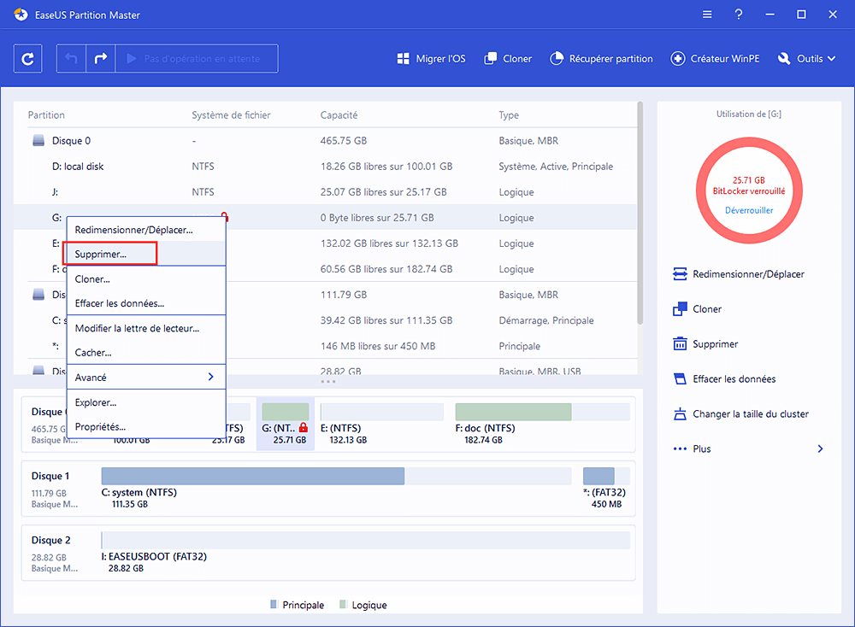Click the '146 MB libres sur 450 MB' cell
The height and width of the screenshot is (627, 855).
[378, 346]
